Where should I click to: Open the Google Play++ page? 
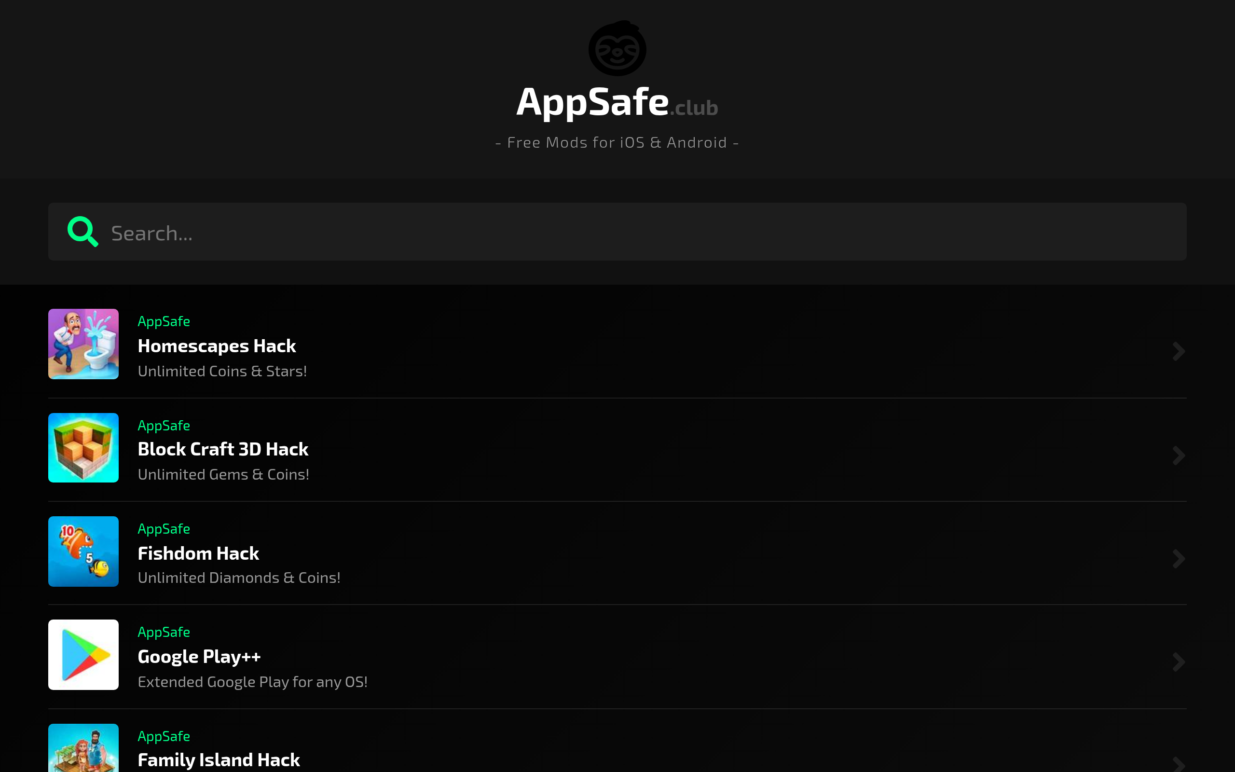(x=199, y=656)
